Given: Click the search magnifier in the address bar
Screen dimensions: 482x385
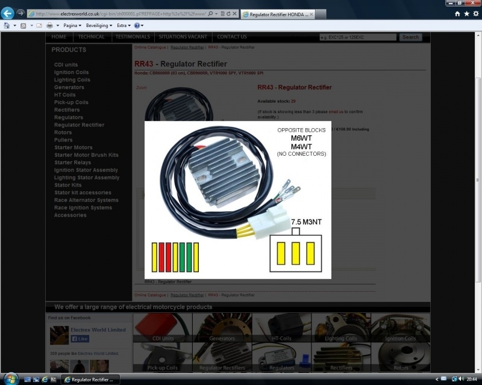Looking at the screenshot, I should tap(210, 14).
